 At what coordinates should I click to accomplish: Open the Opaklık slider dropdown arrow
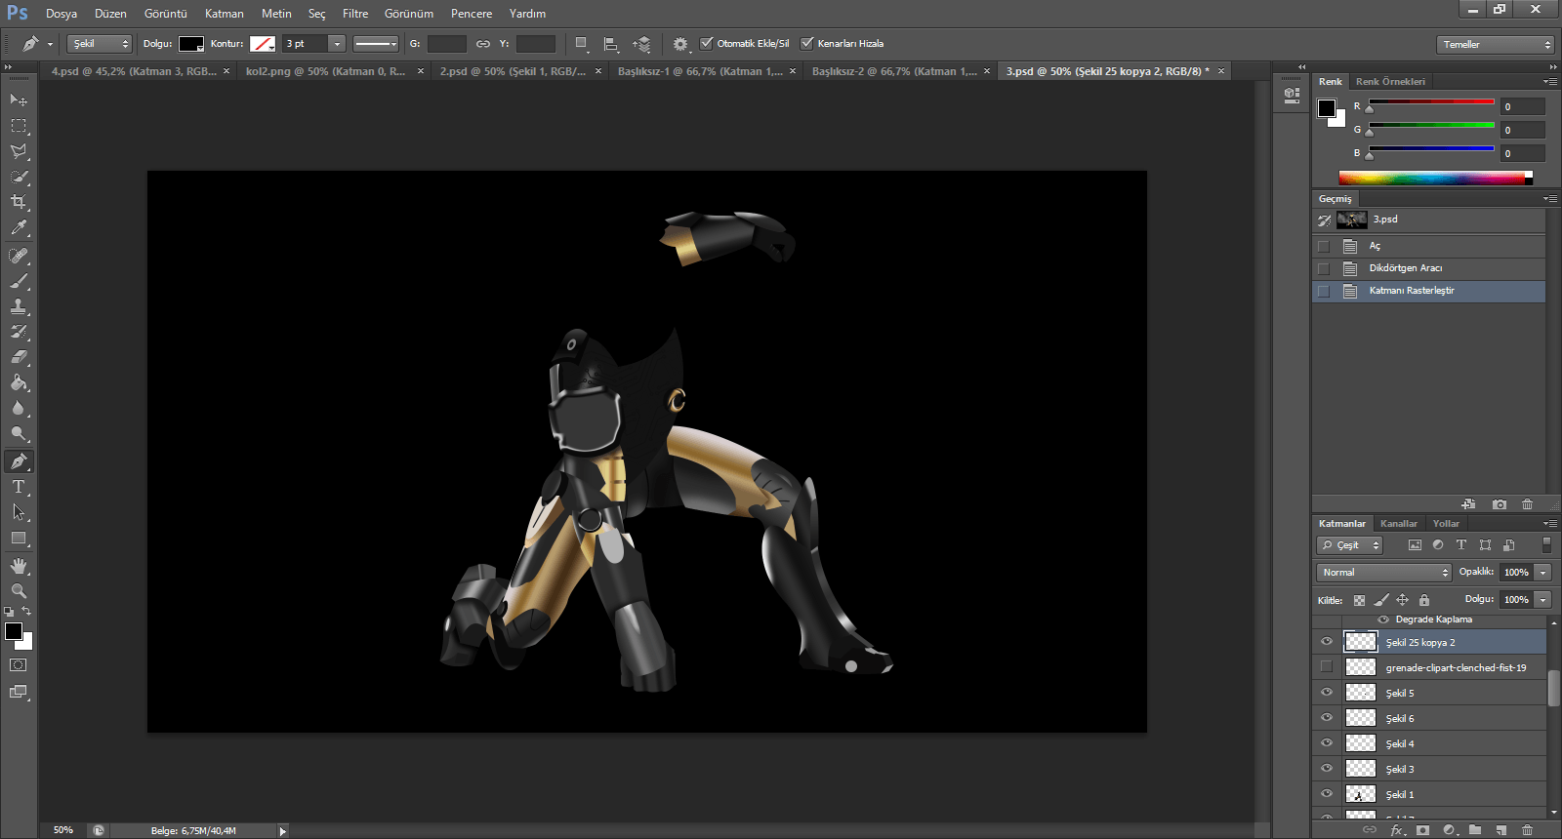[x=1542, y=573]
